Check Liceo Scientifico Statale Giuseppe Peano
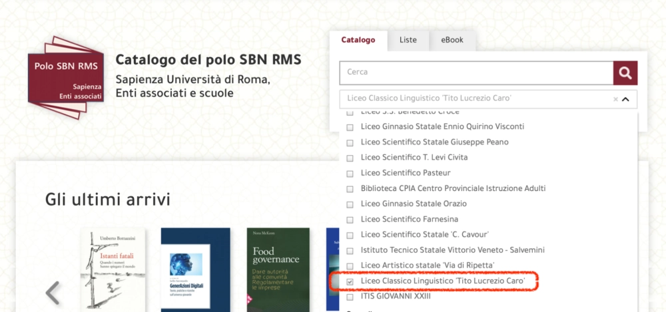 coord(350,142)
